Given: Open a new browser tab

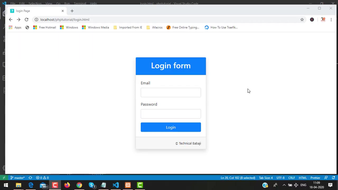Looking at the screenshot, I should point(72,11).
